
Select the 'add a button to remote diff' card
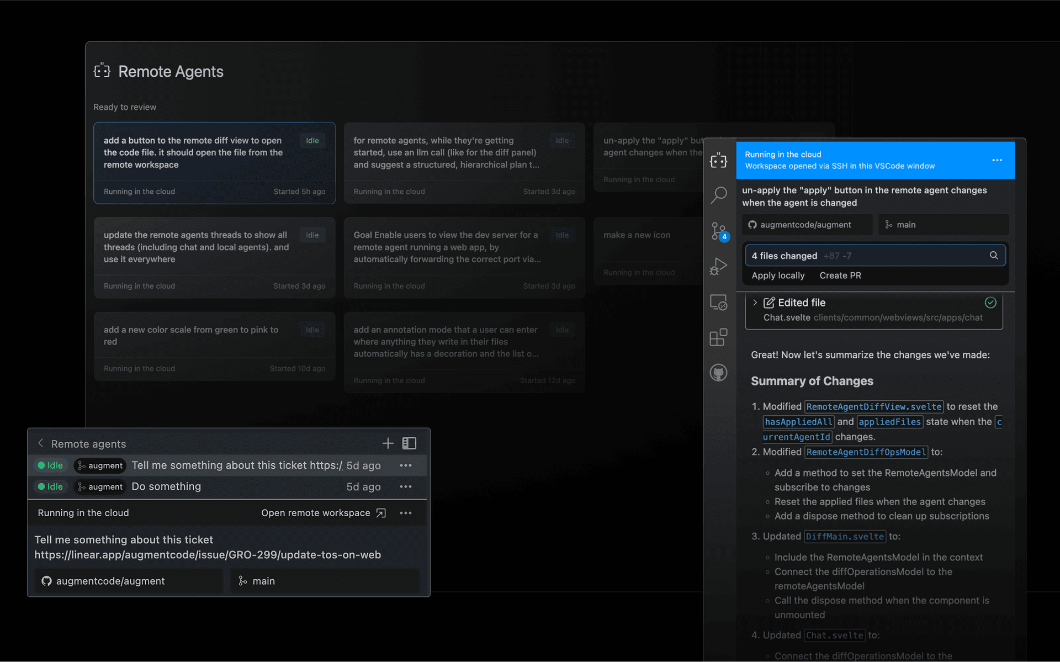pyautogui.click(x=214, y=163)
